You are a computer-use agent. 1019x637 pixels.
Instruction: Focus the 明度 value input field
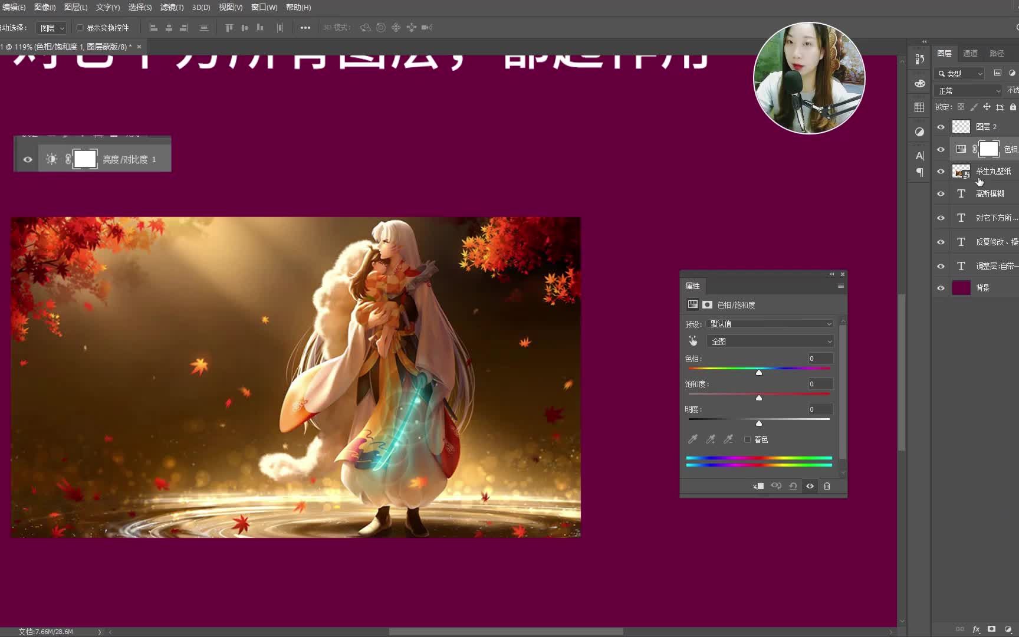click(820, 409)
